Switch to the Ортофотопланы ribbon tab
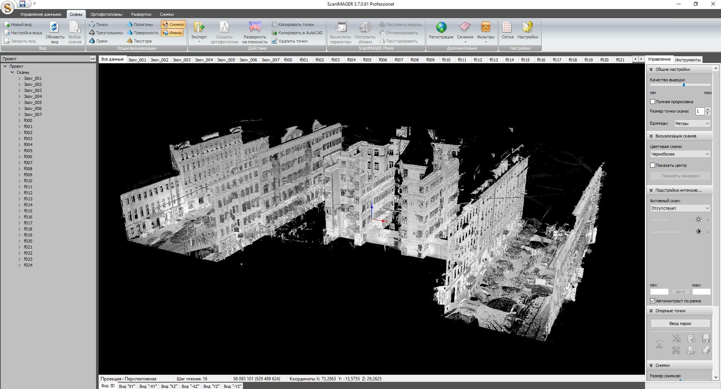The width and height of the screenshot is (721, 389). [106, 14]
